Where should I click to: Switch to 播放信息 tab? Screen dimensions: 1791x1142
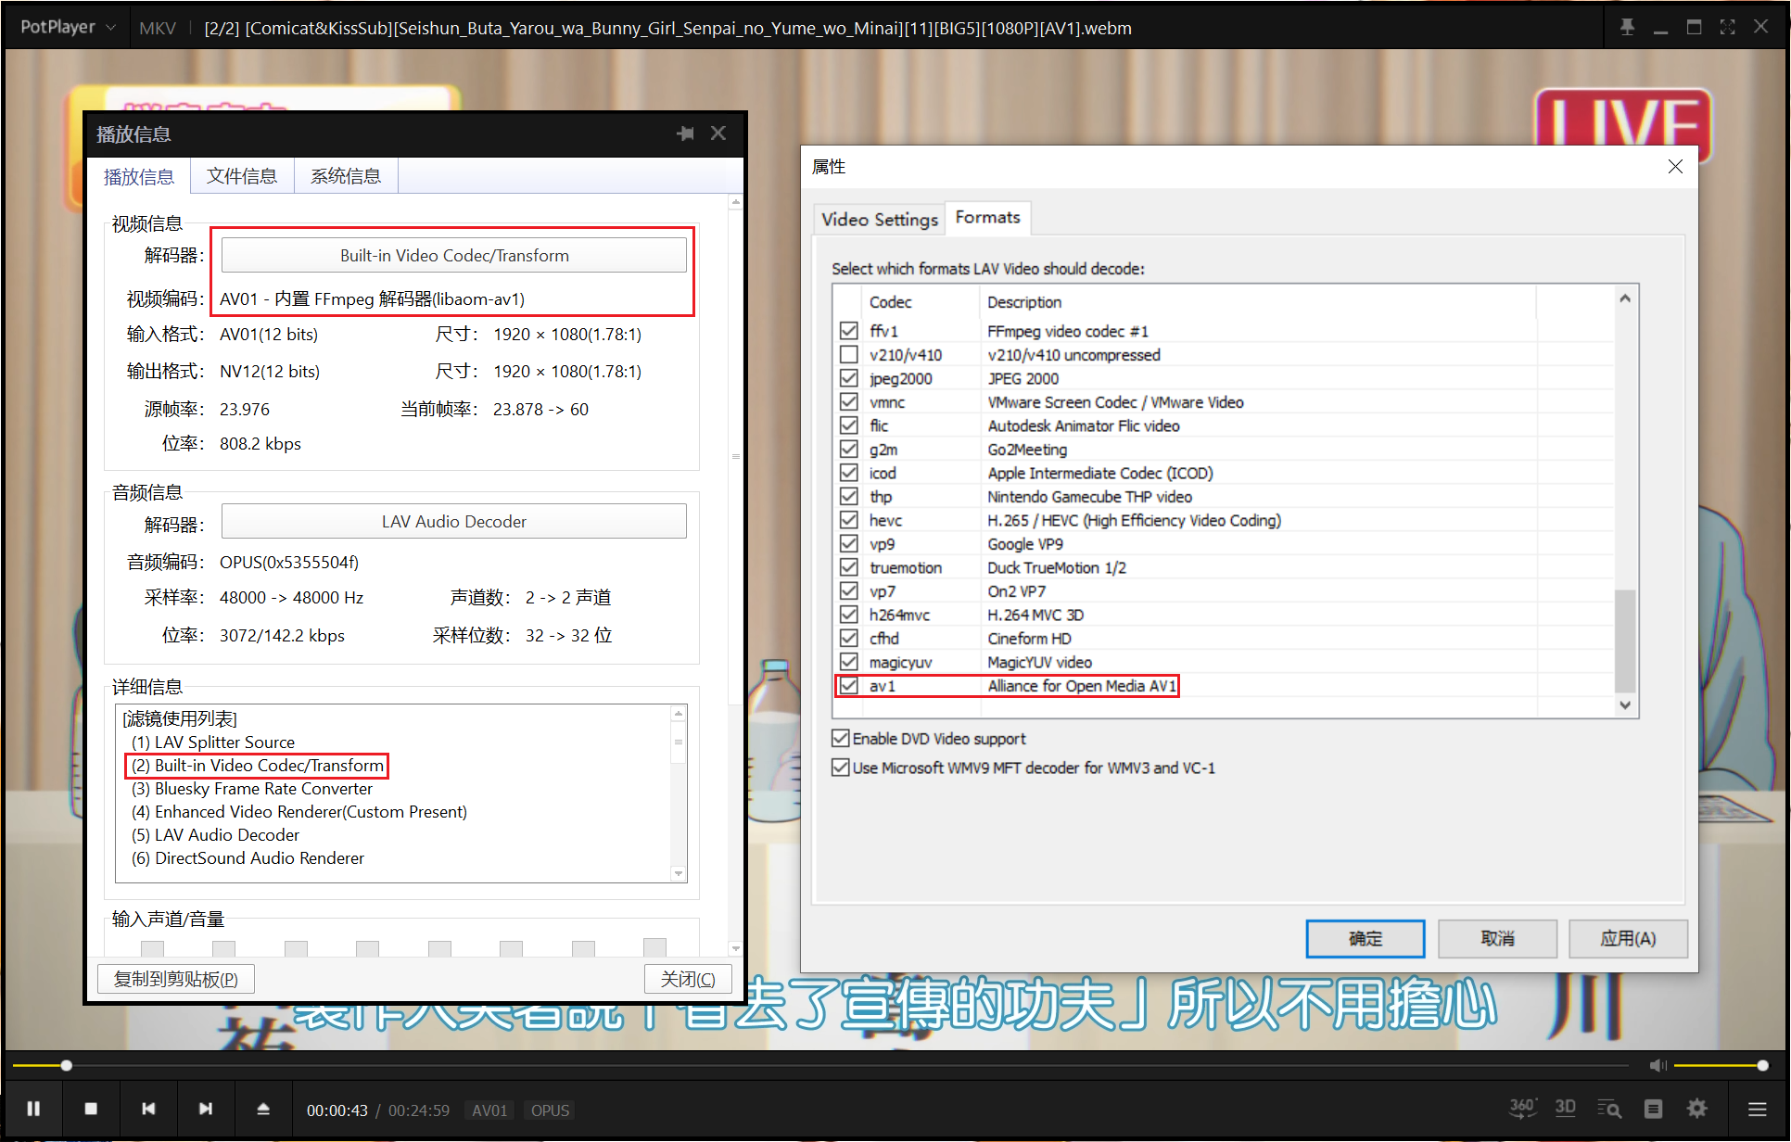click(x=139, y=176)
